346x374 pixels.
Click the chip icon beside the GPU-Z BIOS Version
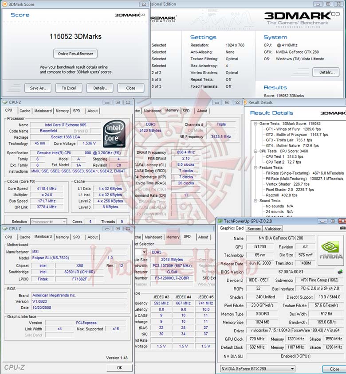point(340,272)
